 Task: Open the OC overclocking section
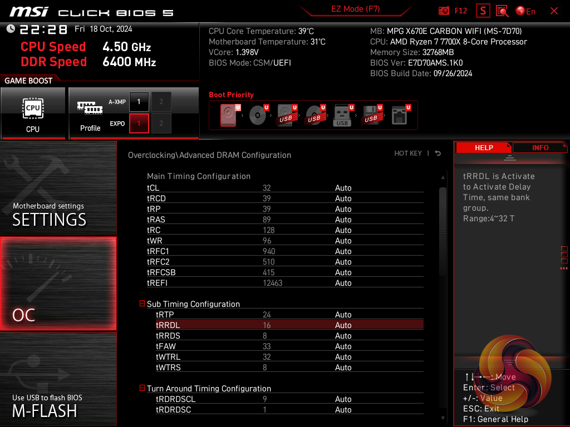click(x=58, y=284)
